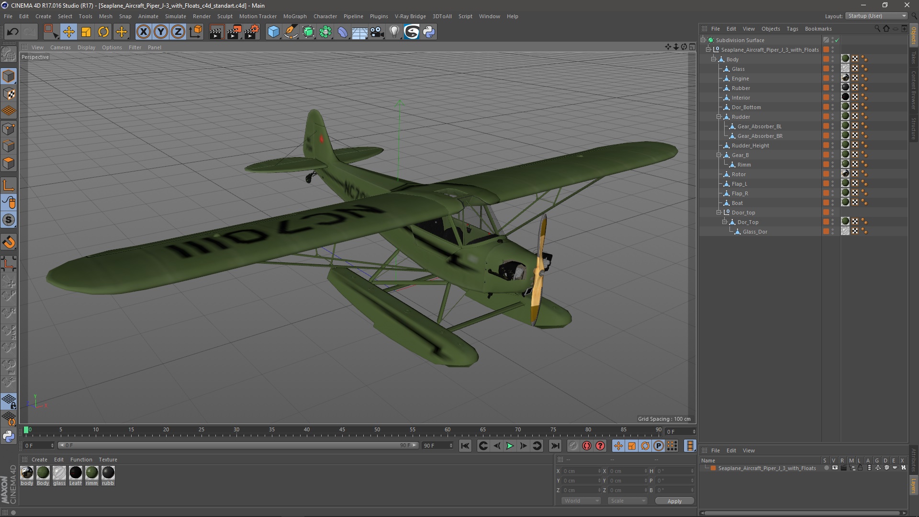
Task: Collapse the Gear_B hierarchy
Action: 718,155
